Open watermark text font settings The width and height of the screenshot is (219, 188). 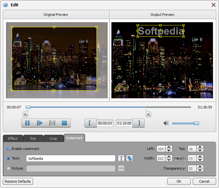[x=121, y=158]
